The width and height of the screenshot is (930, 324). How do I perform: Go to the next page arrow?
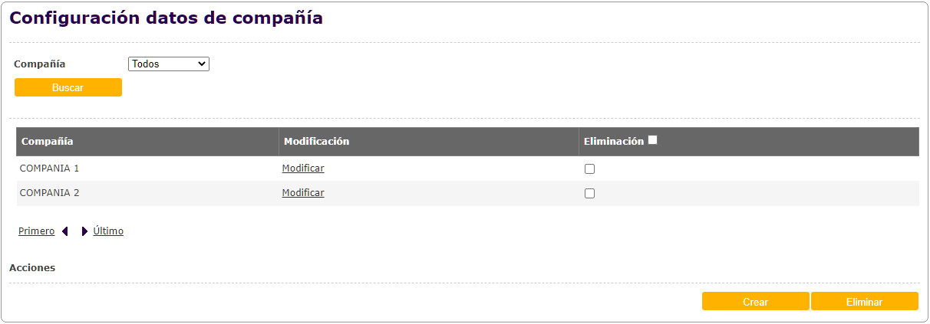pos(84,231)
